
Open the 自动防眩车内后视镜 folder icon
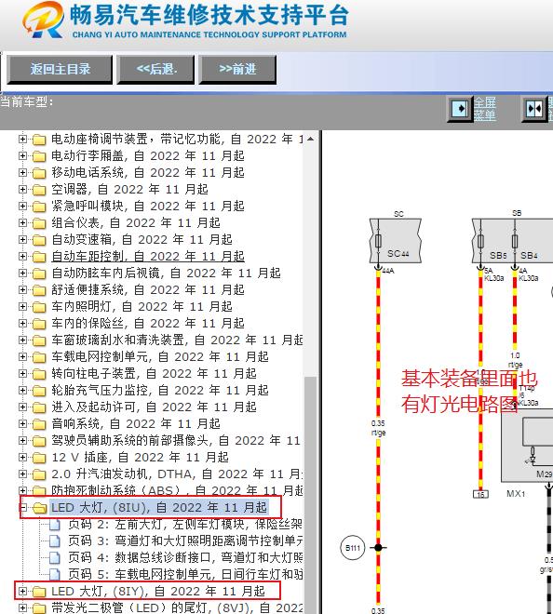coord(39,274)
